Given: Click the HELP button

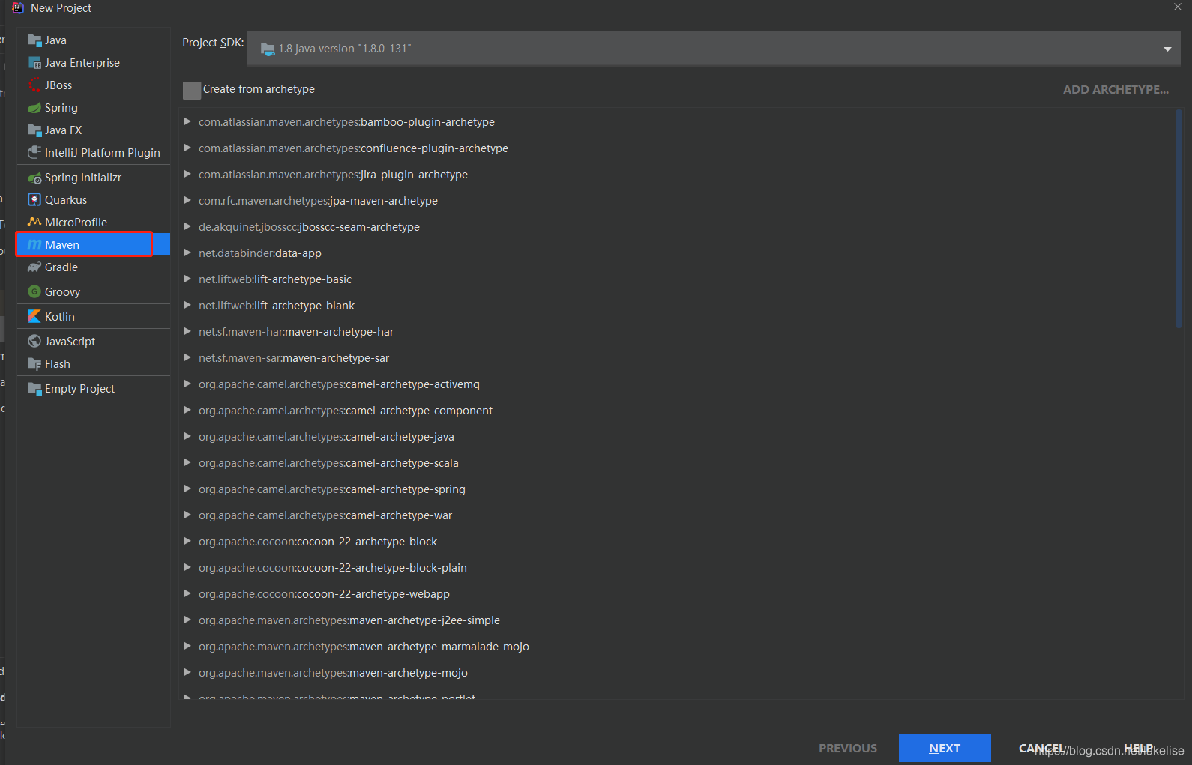Looking at the screenshot, I should tap(1138, 748).
